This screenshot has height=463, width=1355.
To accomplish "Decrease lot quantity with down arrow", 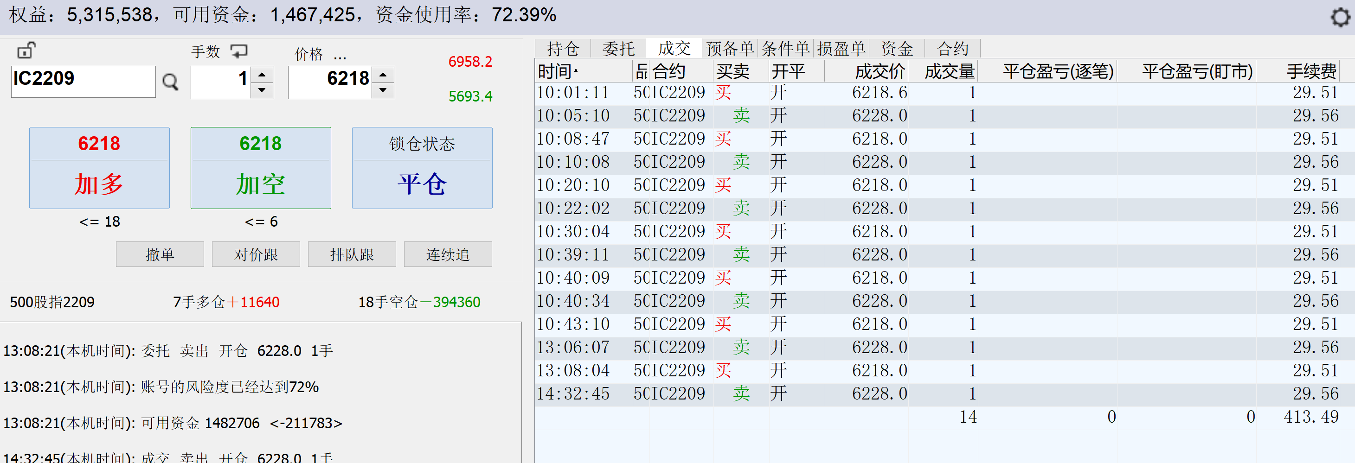I will (x=262, y=90).
